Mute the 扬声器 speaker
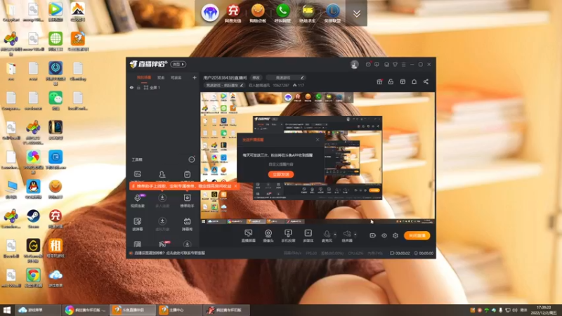Image resolution: width=562 pixels, height=316 pixels. pos(346,236)
